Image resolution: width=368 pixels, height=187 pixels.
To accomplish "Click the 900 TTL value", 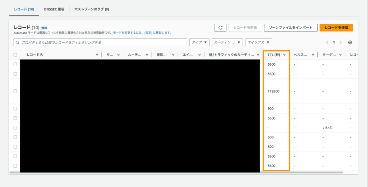I will 270,108.
